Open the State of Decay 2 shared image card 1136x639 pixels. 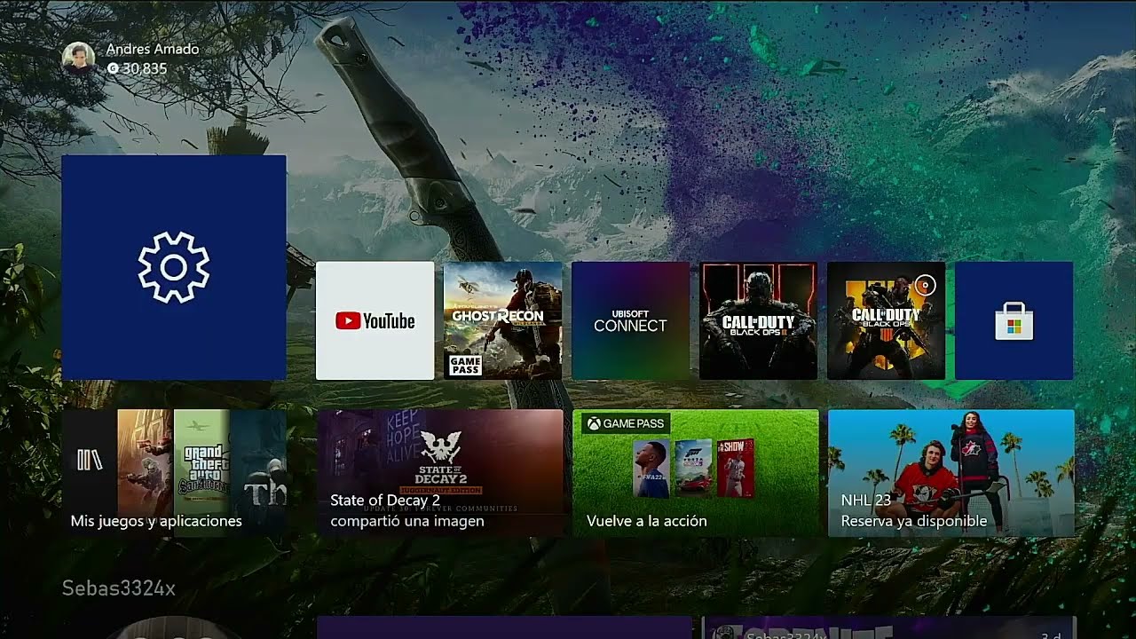(x=440, y=473)
